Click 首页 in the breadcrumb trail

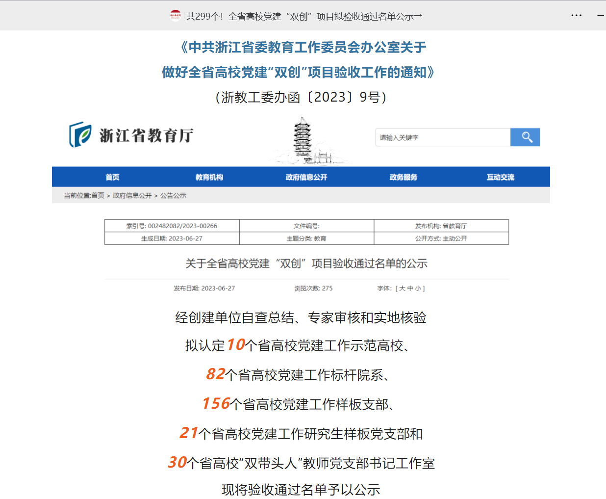tap(98, 195)
